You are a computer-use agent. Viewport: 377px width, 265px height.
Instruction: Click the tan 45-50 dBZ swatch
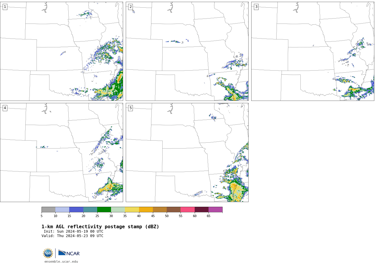(160, 209)
